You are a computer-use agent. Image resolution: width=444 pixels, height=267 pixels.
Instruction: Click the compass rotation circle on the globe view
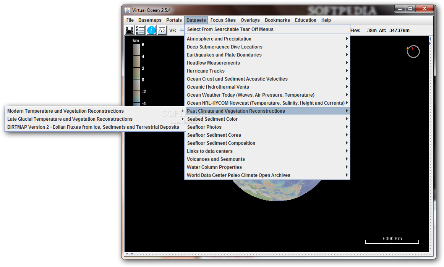click(413, 52)
